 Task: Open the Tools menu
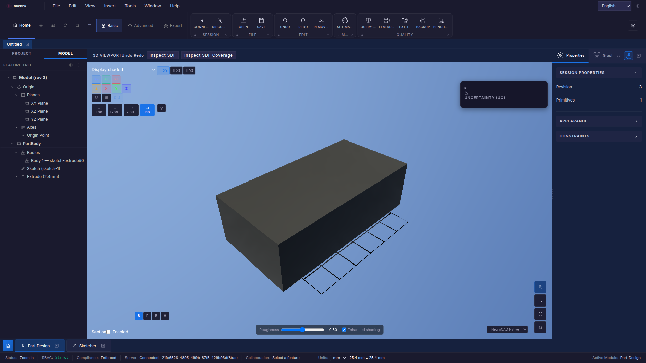tap(130, 6)
